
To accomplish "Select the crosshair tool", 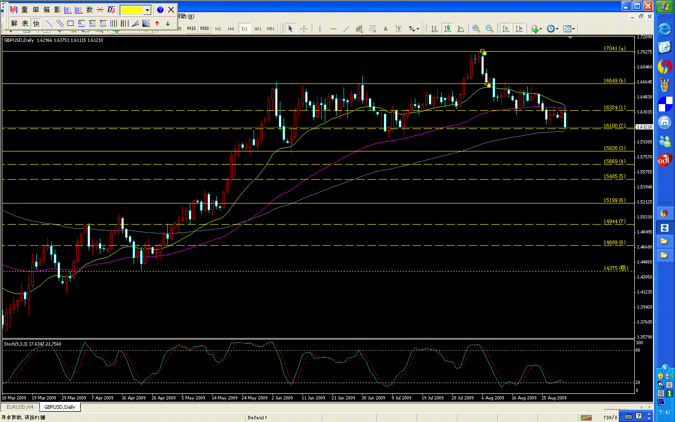I will [x=304, y=29].
